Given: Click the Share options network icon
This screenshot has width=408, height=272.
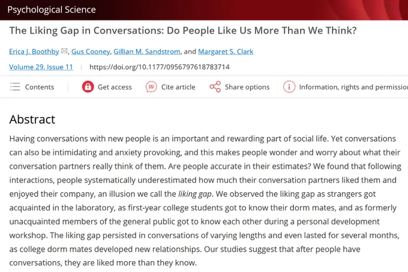Looking at the screenshot, I should 215,86.
